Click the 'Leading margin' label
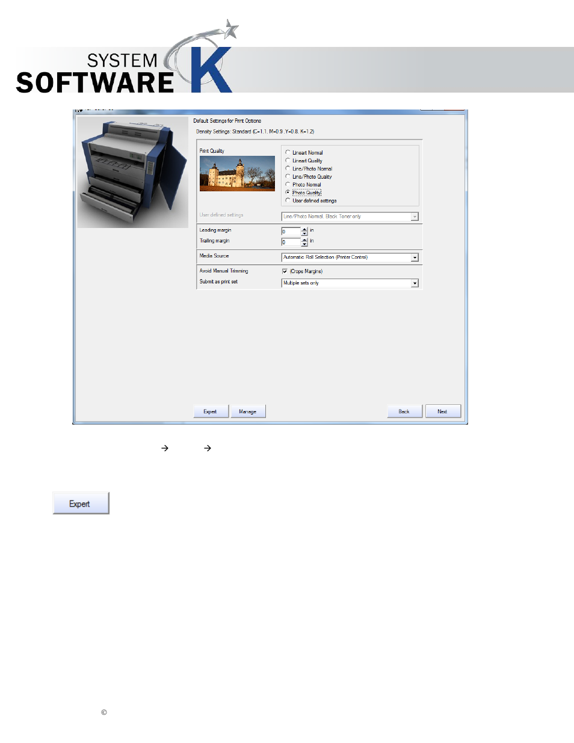The height and width of the screenshot is (743, 574). (215, 230)
